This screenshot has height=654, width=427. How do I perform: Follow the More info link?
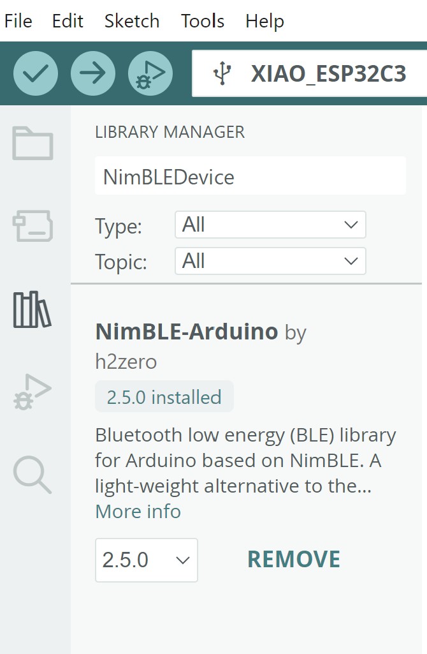point(138,511)
